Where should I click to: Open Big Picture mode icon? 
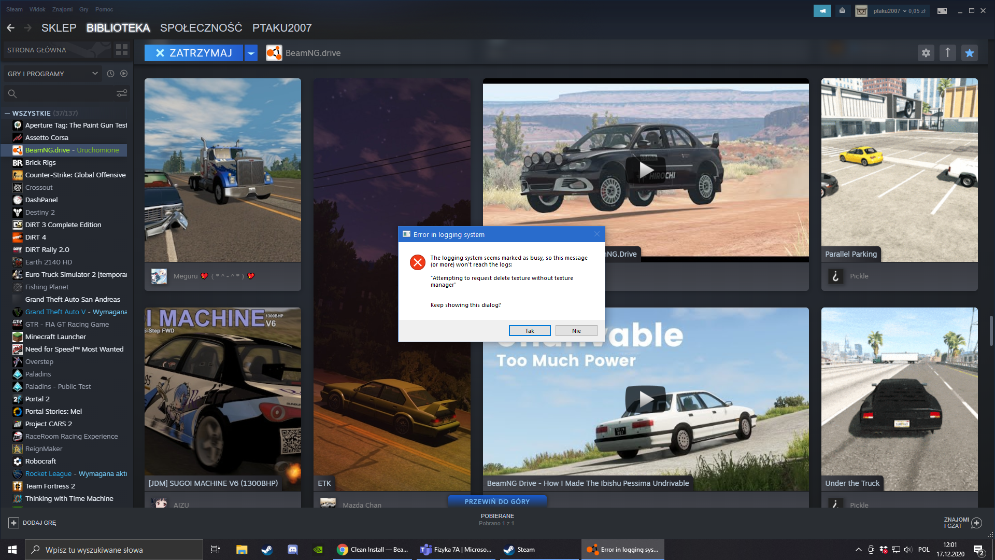click(x=942, y=11)
